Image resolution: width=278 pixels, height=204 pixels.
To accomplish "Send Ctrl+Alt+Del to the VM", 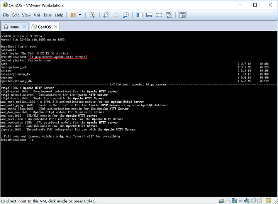I will coord(92,15).
